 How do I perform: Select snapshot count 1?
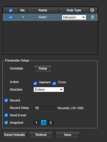click(36, 123)
